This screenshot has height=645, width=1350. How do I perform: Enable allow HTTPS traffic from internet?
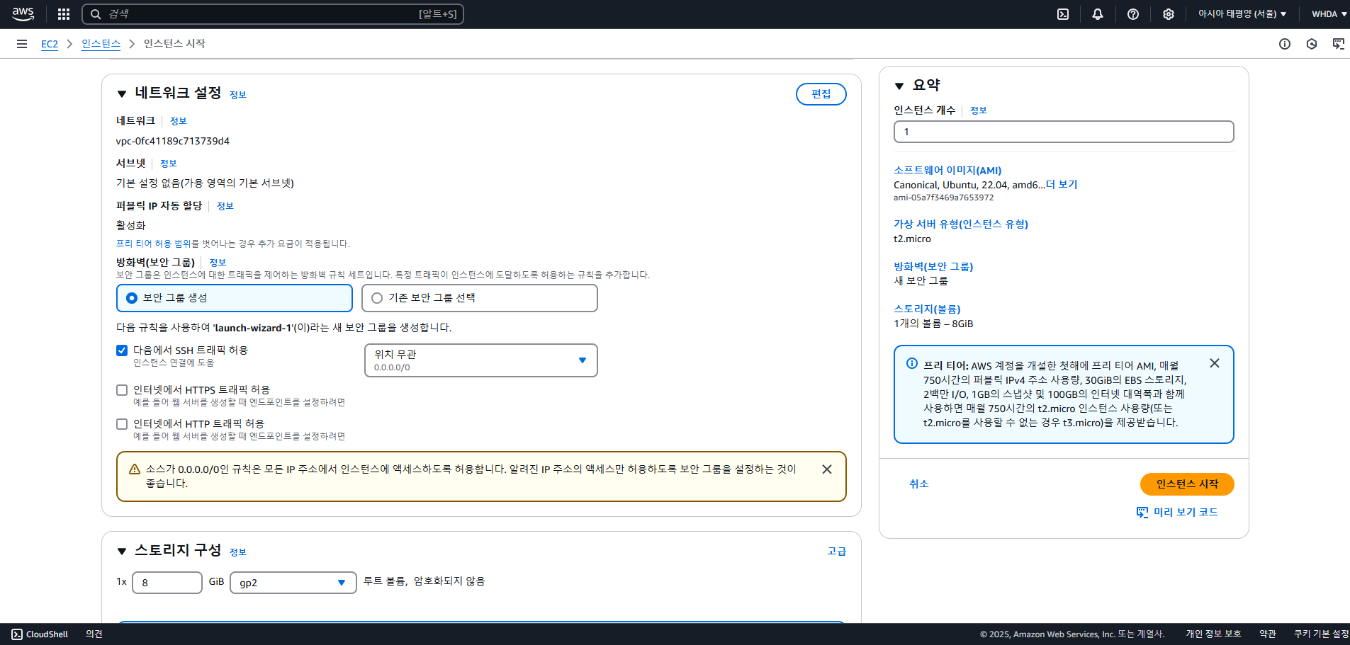click(x=122, y=390)
